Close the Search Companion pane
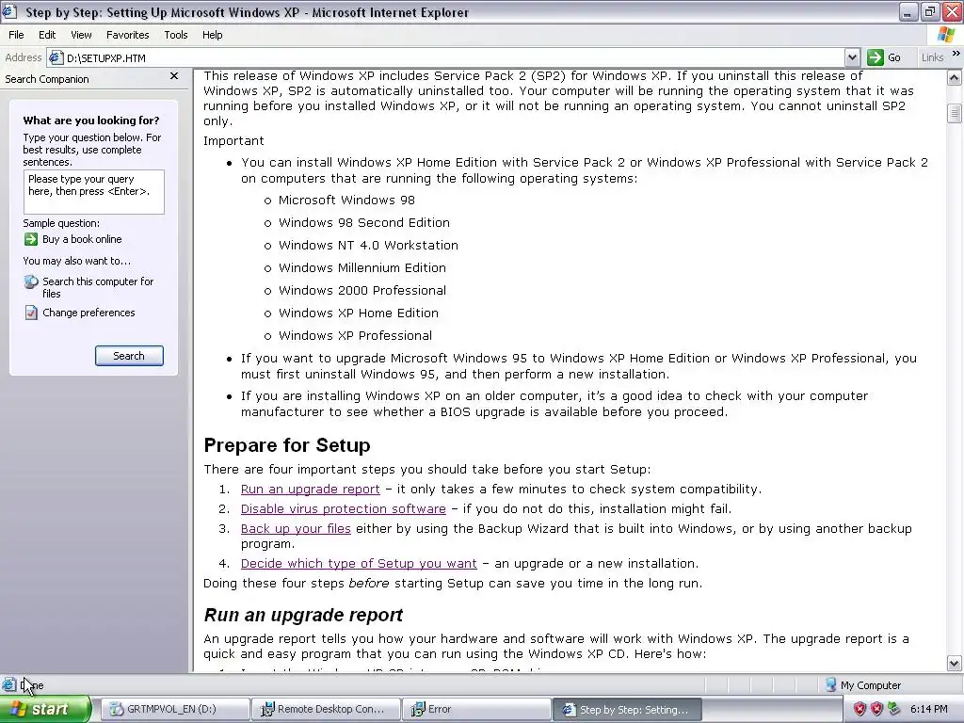964x723 pixels. pos(174,75)
